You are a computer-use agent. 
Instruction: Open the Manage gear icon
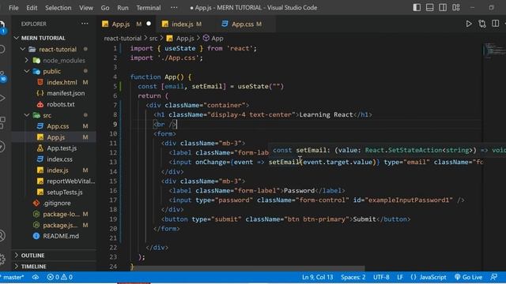[2, 259]
